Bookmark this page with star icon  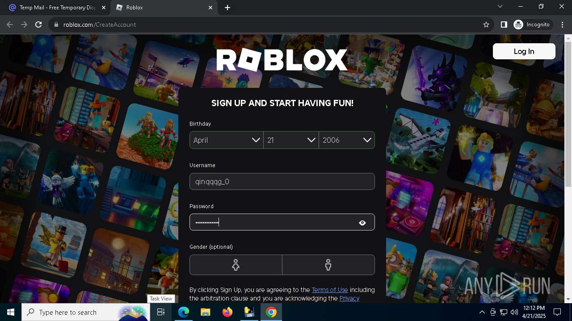(486, 25)
